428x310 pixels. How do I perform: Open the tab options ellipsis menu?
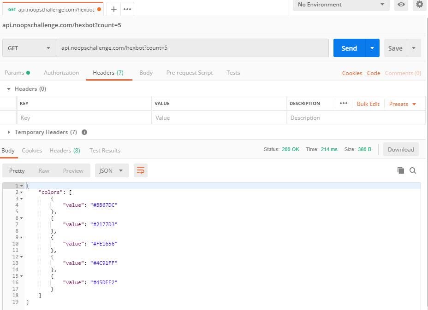point(127,9)
